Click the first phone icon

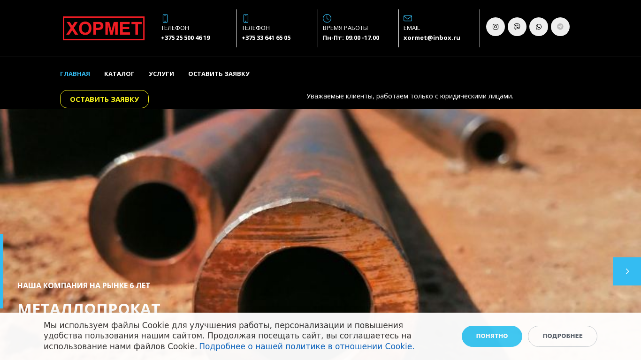(x=165, y=18)
